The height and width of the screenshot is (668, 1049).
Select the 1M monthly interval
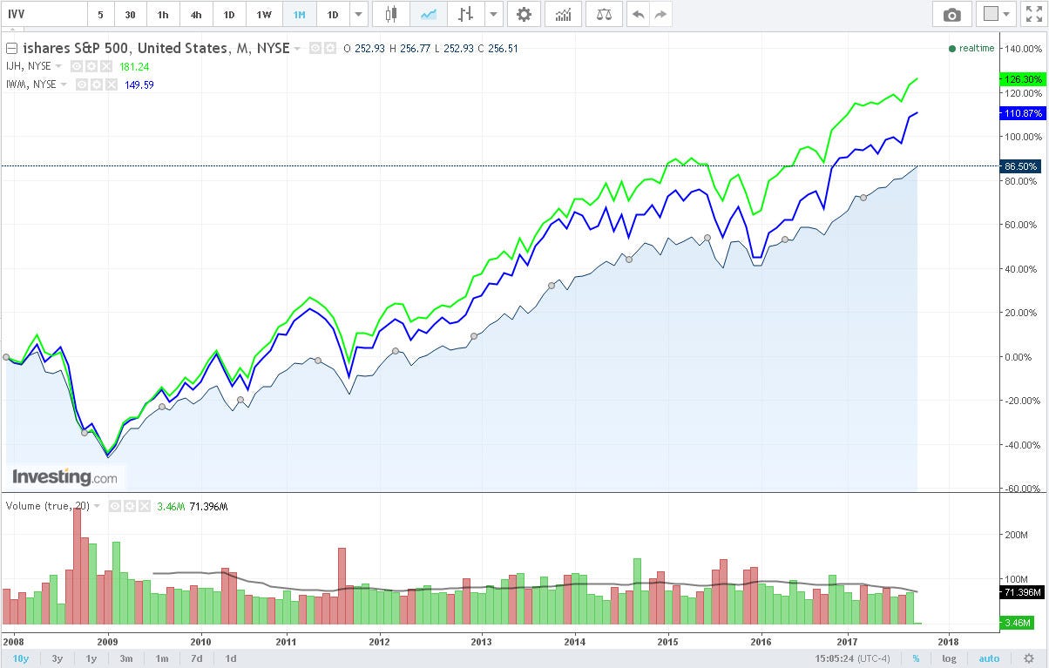[299, 14]
